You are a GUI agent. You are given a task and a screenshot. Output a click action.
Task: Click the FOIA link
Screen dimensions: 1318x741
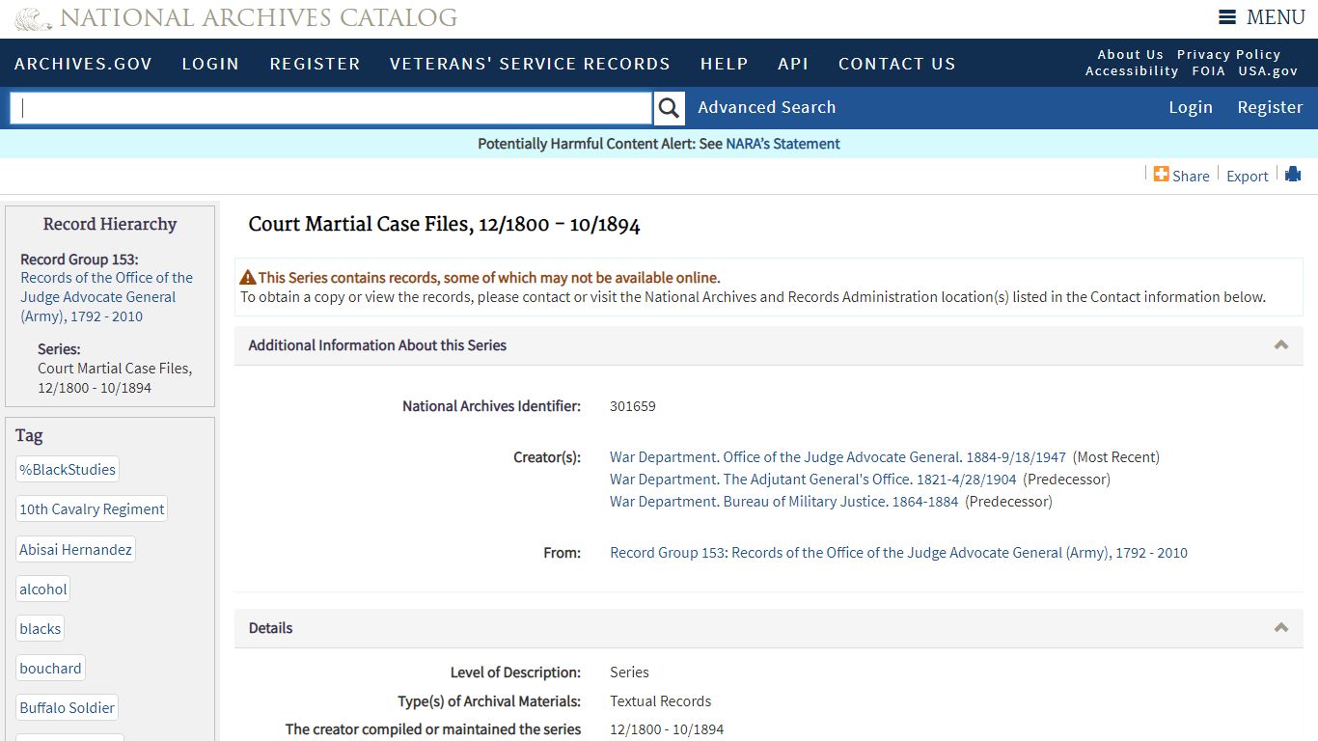pyautogui.click(x=1208, y=71)
